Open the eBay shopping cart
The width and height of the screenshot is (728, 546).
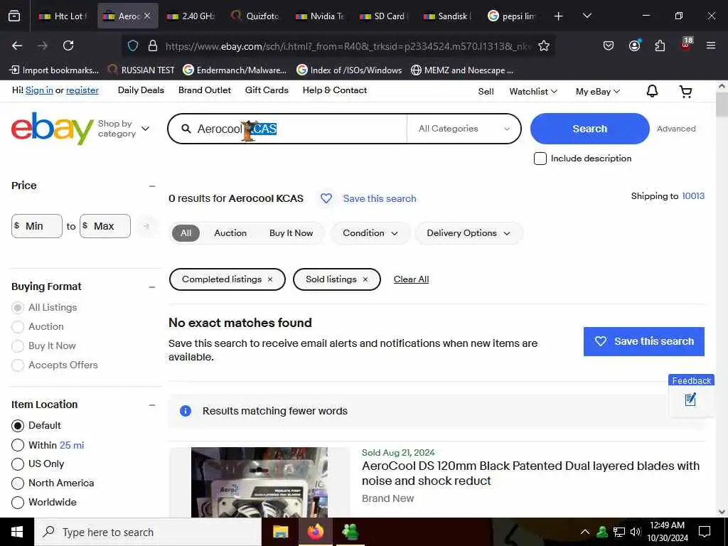pyautogui.click(x=686, y=92)
